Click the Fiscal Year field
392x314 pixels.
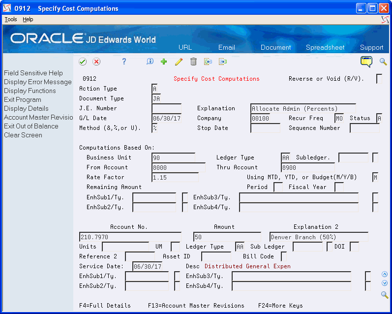[339, 187]
